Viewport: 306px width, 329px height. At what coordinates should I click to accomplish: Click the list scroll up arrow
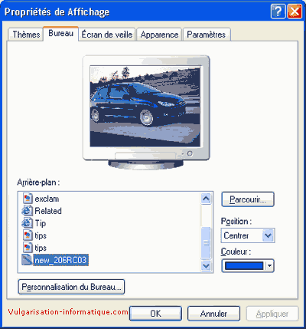[206, 199]
